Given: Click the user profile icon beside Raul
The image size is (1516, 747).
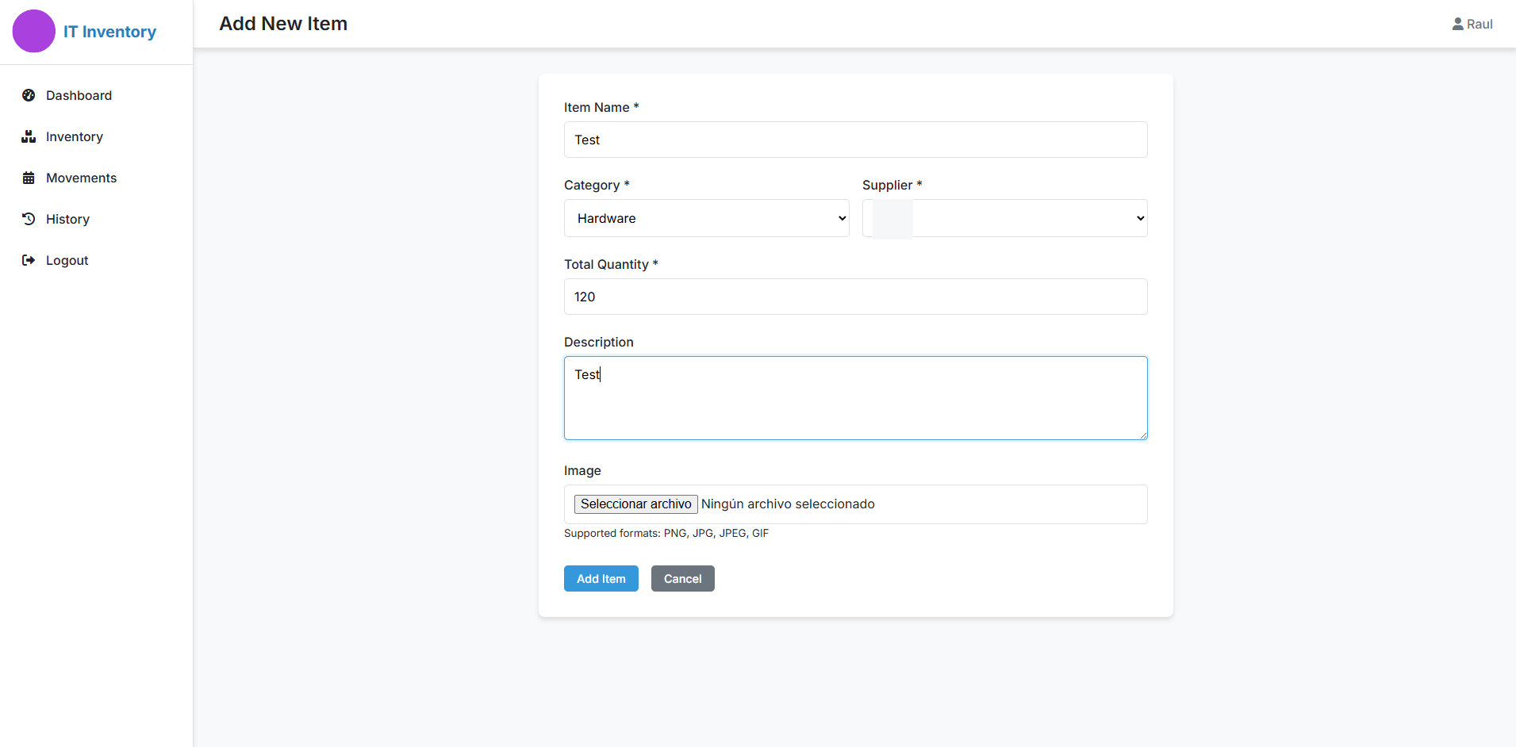Looking at the screenshot, I should click(x=1458, y=24).
